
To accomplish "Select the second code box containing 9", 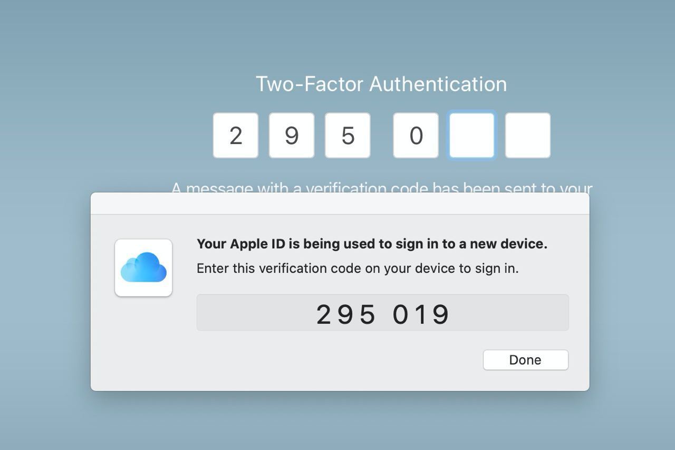I will coord(292,135).
